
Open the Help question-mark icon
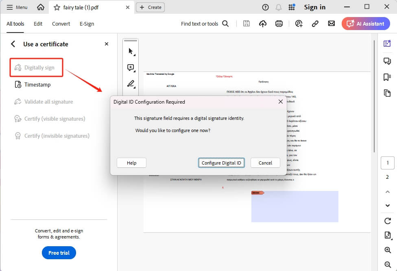point(265,7)
